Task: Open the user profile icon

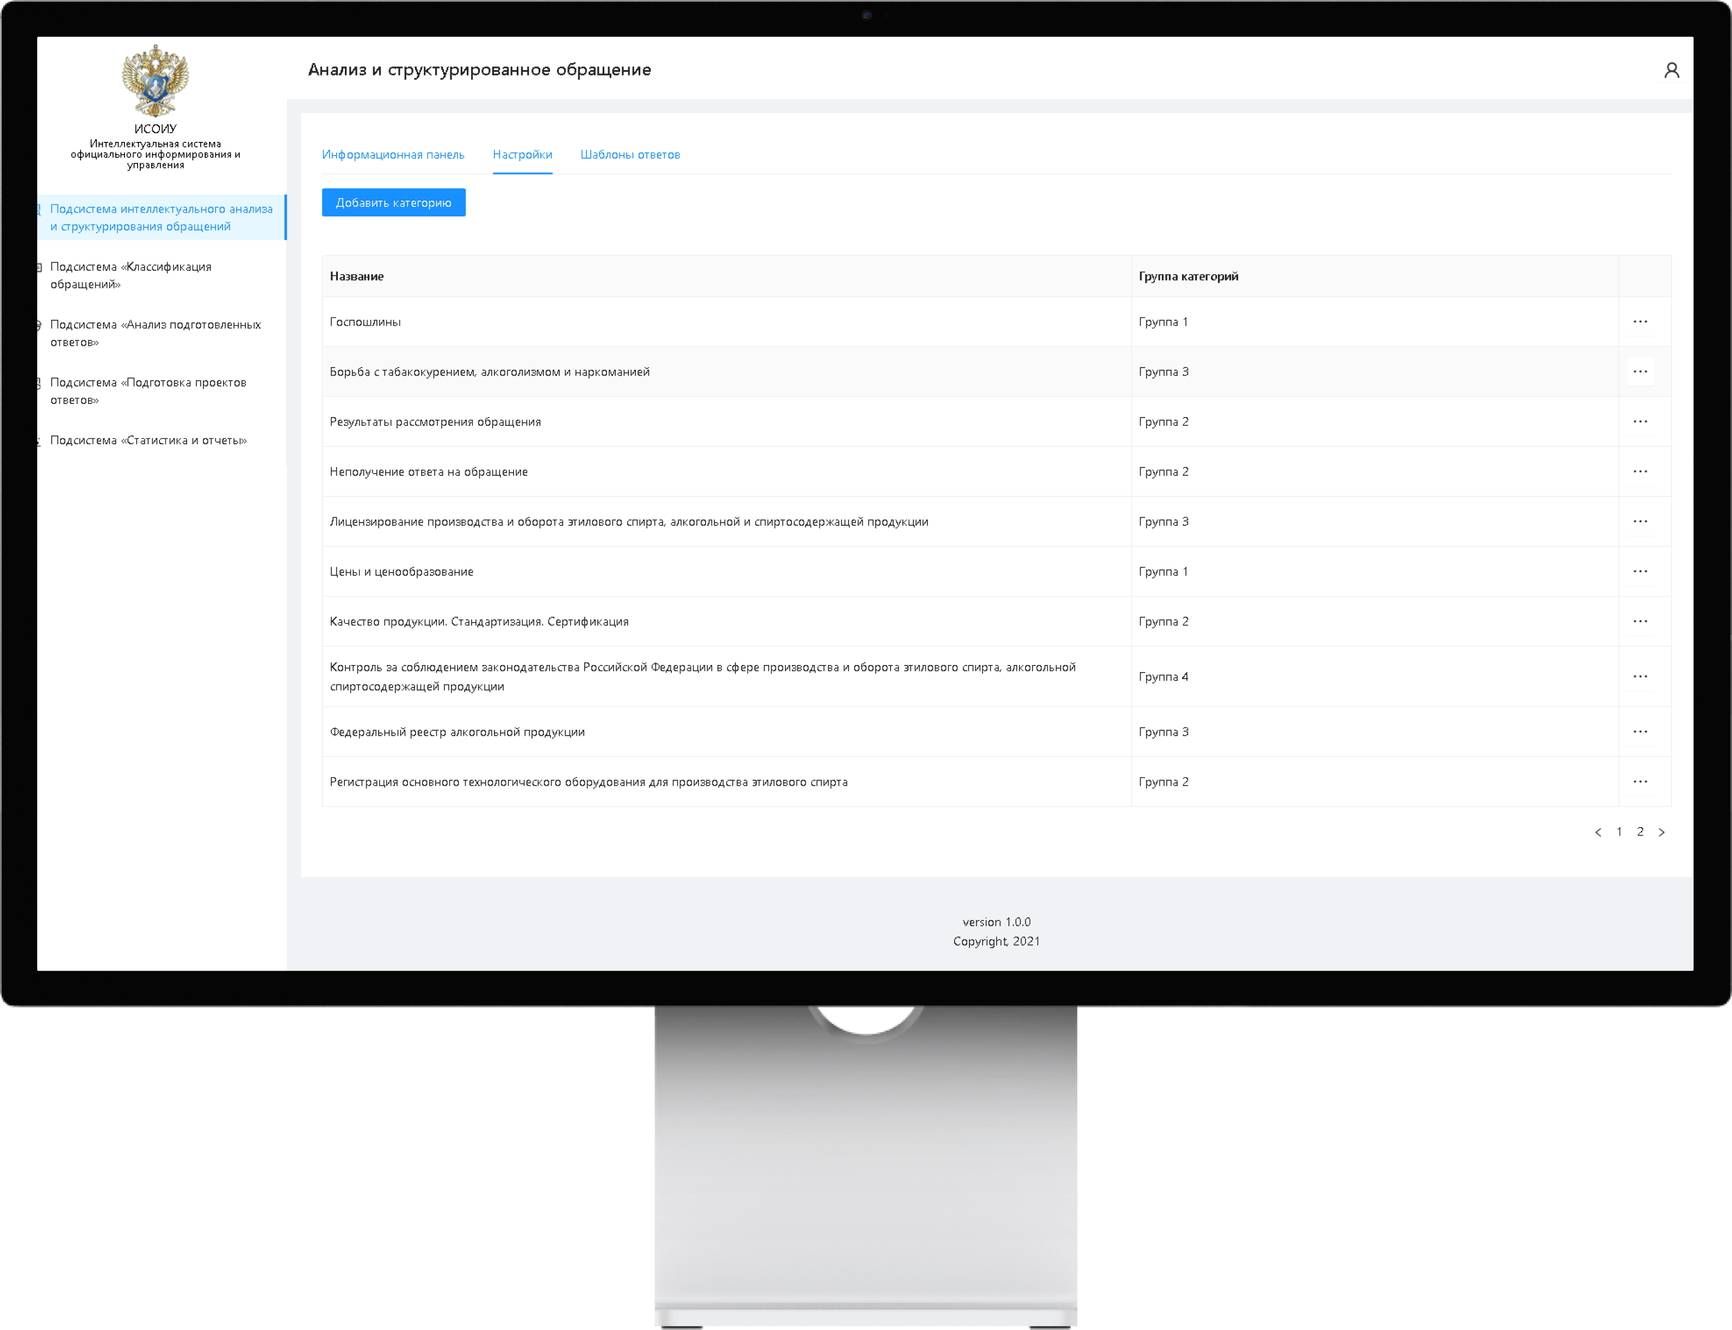Action: [1671, 71]
